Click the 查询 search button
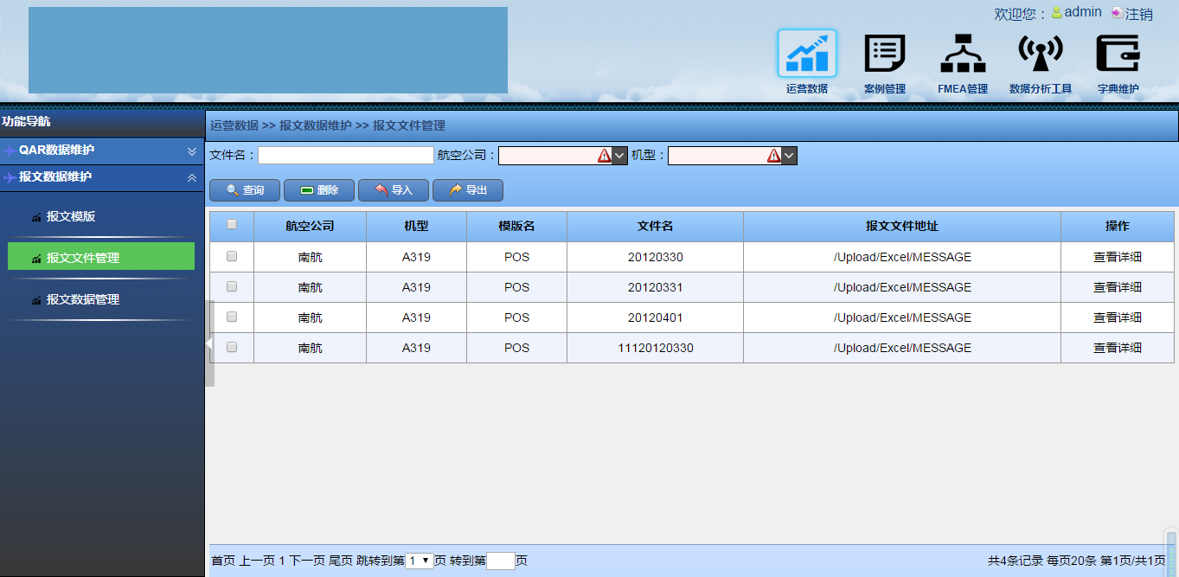The height and width of the screenshot is (577, 1179). click(x=245, y=190)
